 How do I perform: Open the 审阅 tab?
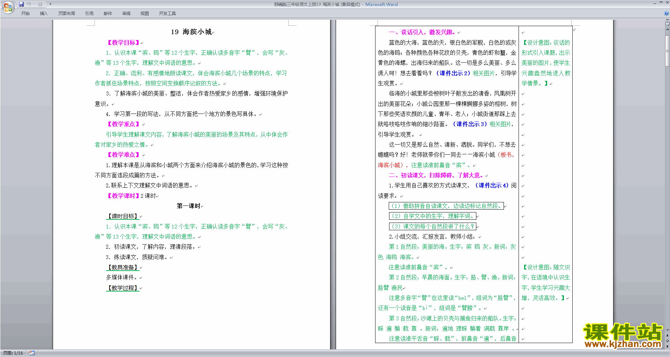click(x=126, y=14)
